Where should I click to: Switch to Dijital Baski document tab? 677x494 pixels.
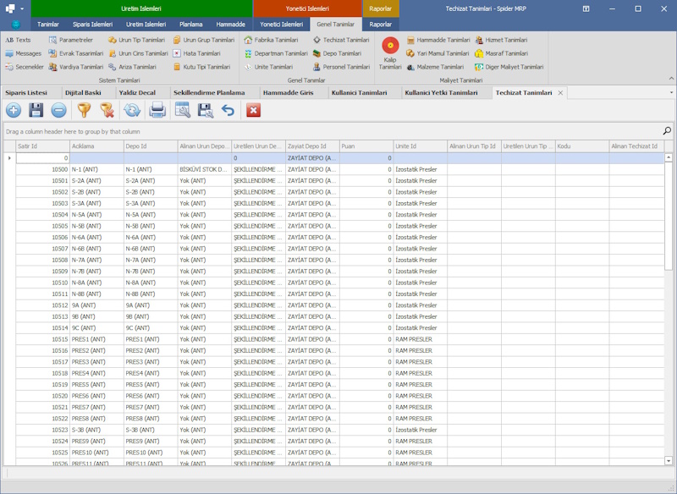point(83,93)
